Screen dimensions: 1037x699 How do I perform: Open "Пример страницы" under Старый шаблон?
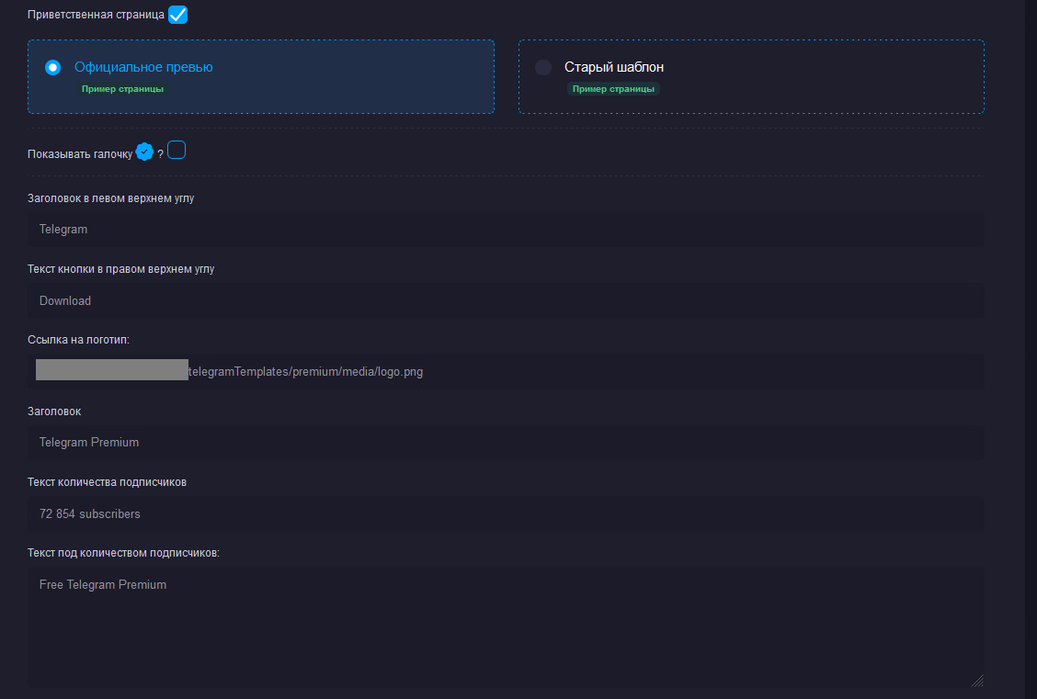click(x=613, y=89)
